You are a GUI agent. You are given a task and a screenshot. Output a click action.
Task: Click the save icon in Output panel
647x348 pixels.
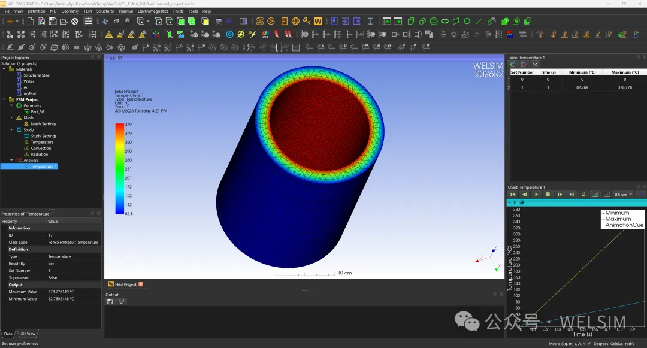pyautogui.click(x=110, y=301)
